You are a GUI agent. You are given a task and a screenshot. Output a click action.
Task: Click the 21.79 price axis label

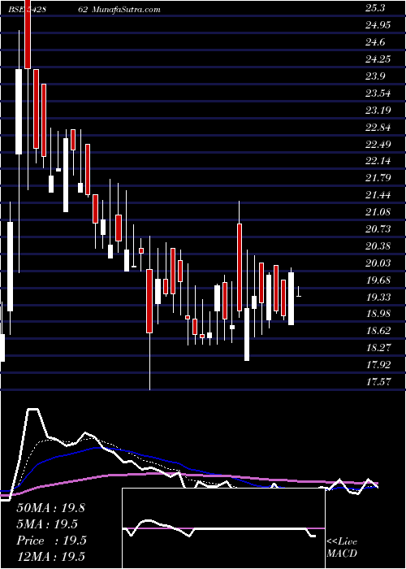pyautogui.click(x=378, y=178)
